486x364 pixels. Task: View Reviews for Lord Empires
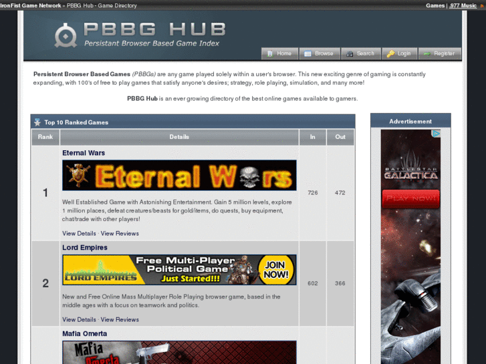[x=120, y=320]
